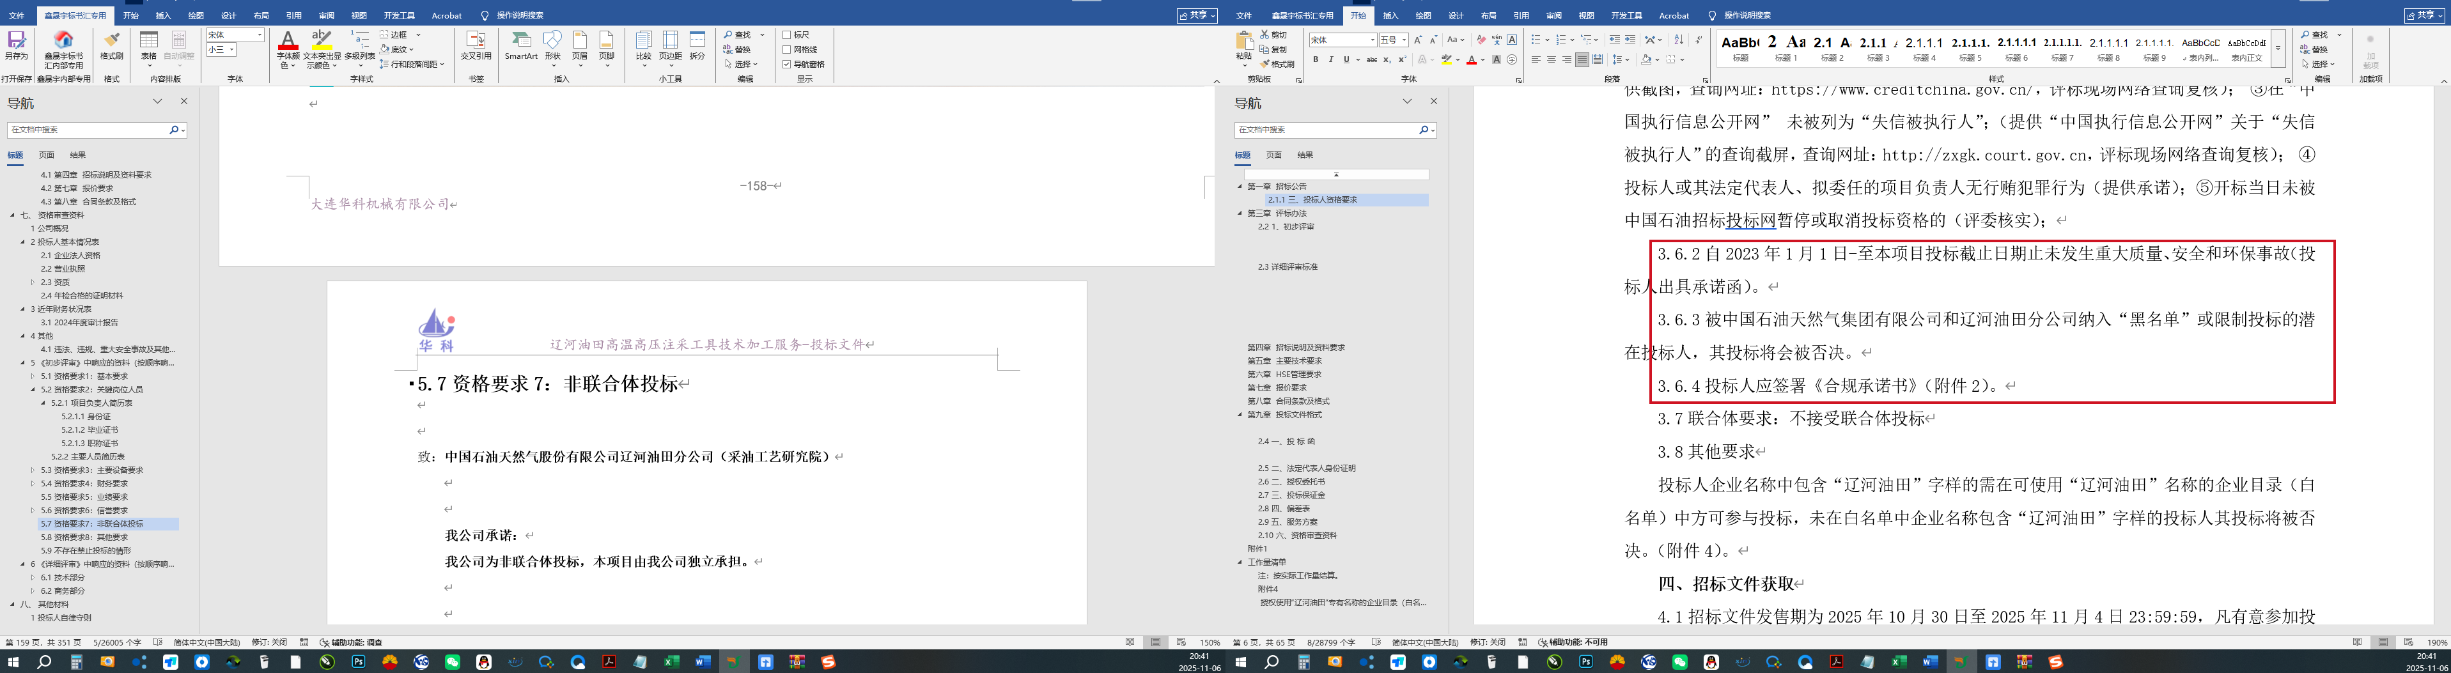The height and width of the screenshot is (673, 2451).
Task: Click the 另存为 save-as icon in left window
Action: pos(16,47)
